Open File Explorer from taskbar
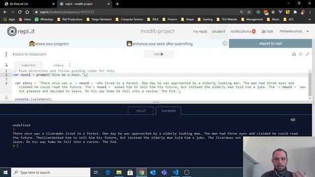This screenshot has height=177, width=315. pos(119,173)
